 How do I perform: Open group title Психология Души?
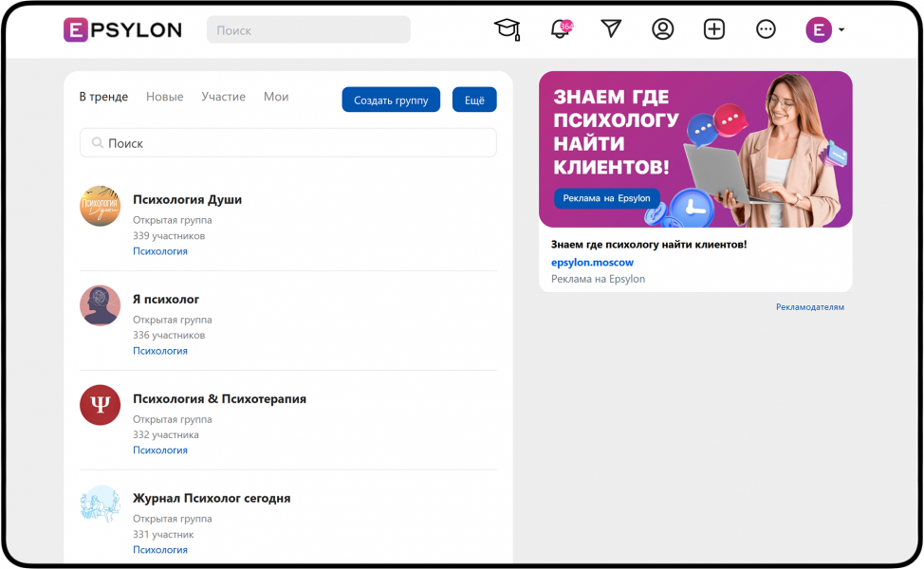point(188,200)
